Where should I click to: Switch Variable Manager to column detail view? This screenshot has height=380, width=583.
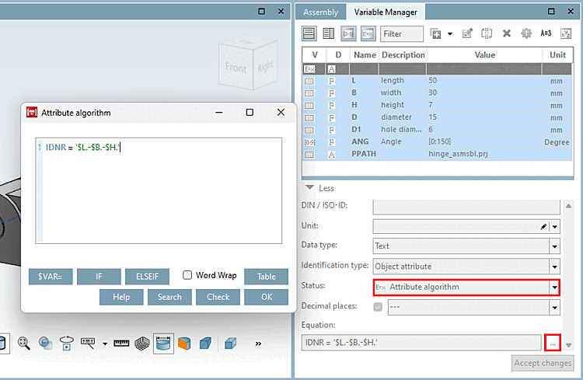(x=329, y=33)
